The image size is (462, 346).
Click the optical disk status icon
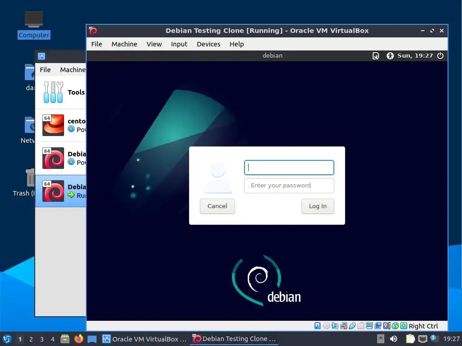coord(326,326)
